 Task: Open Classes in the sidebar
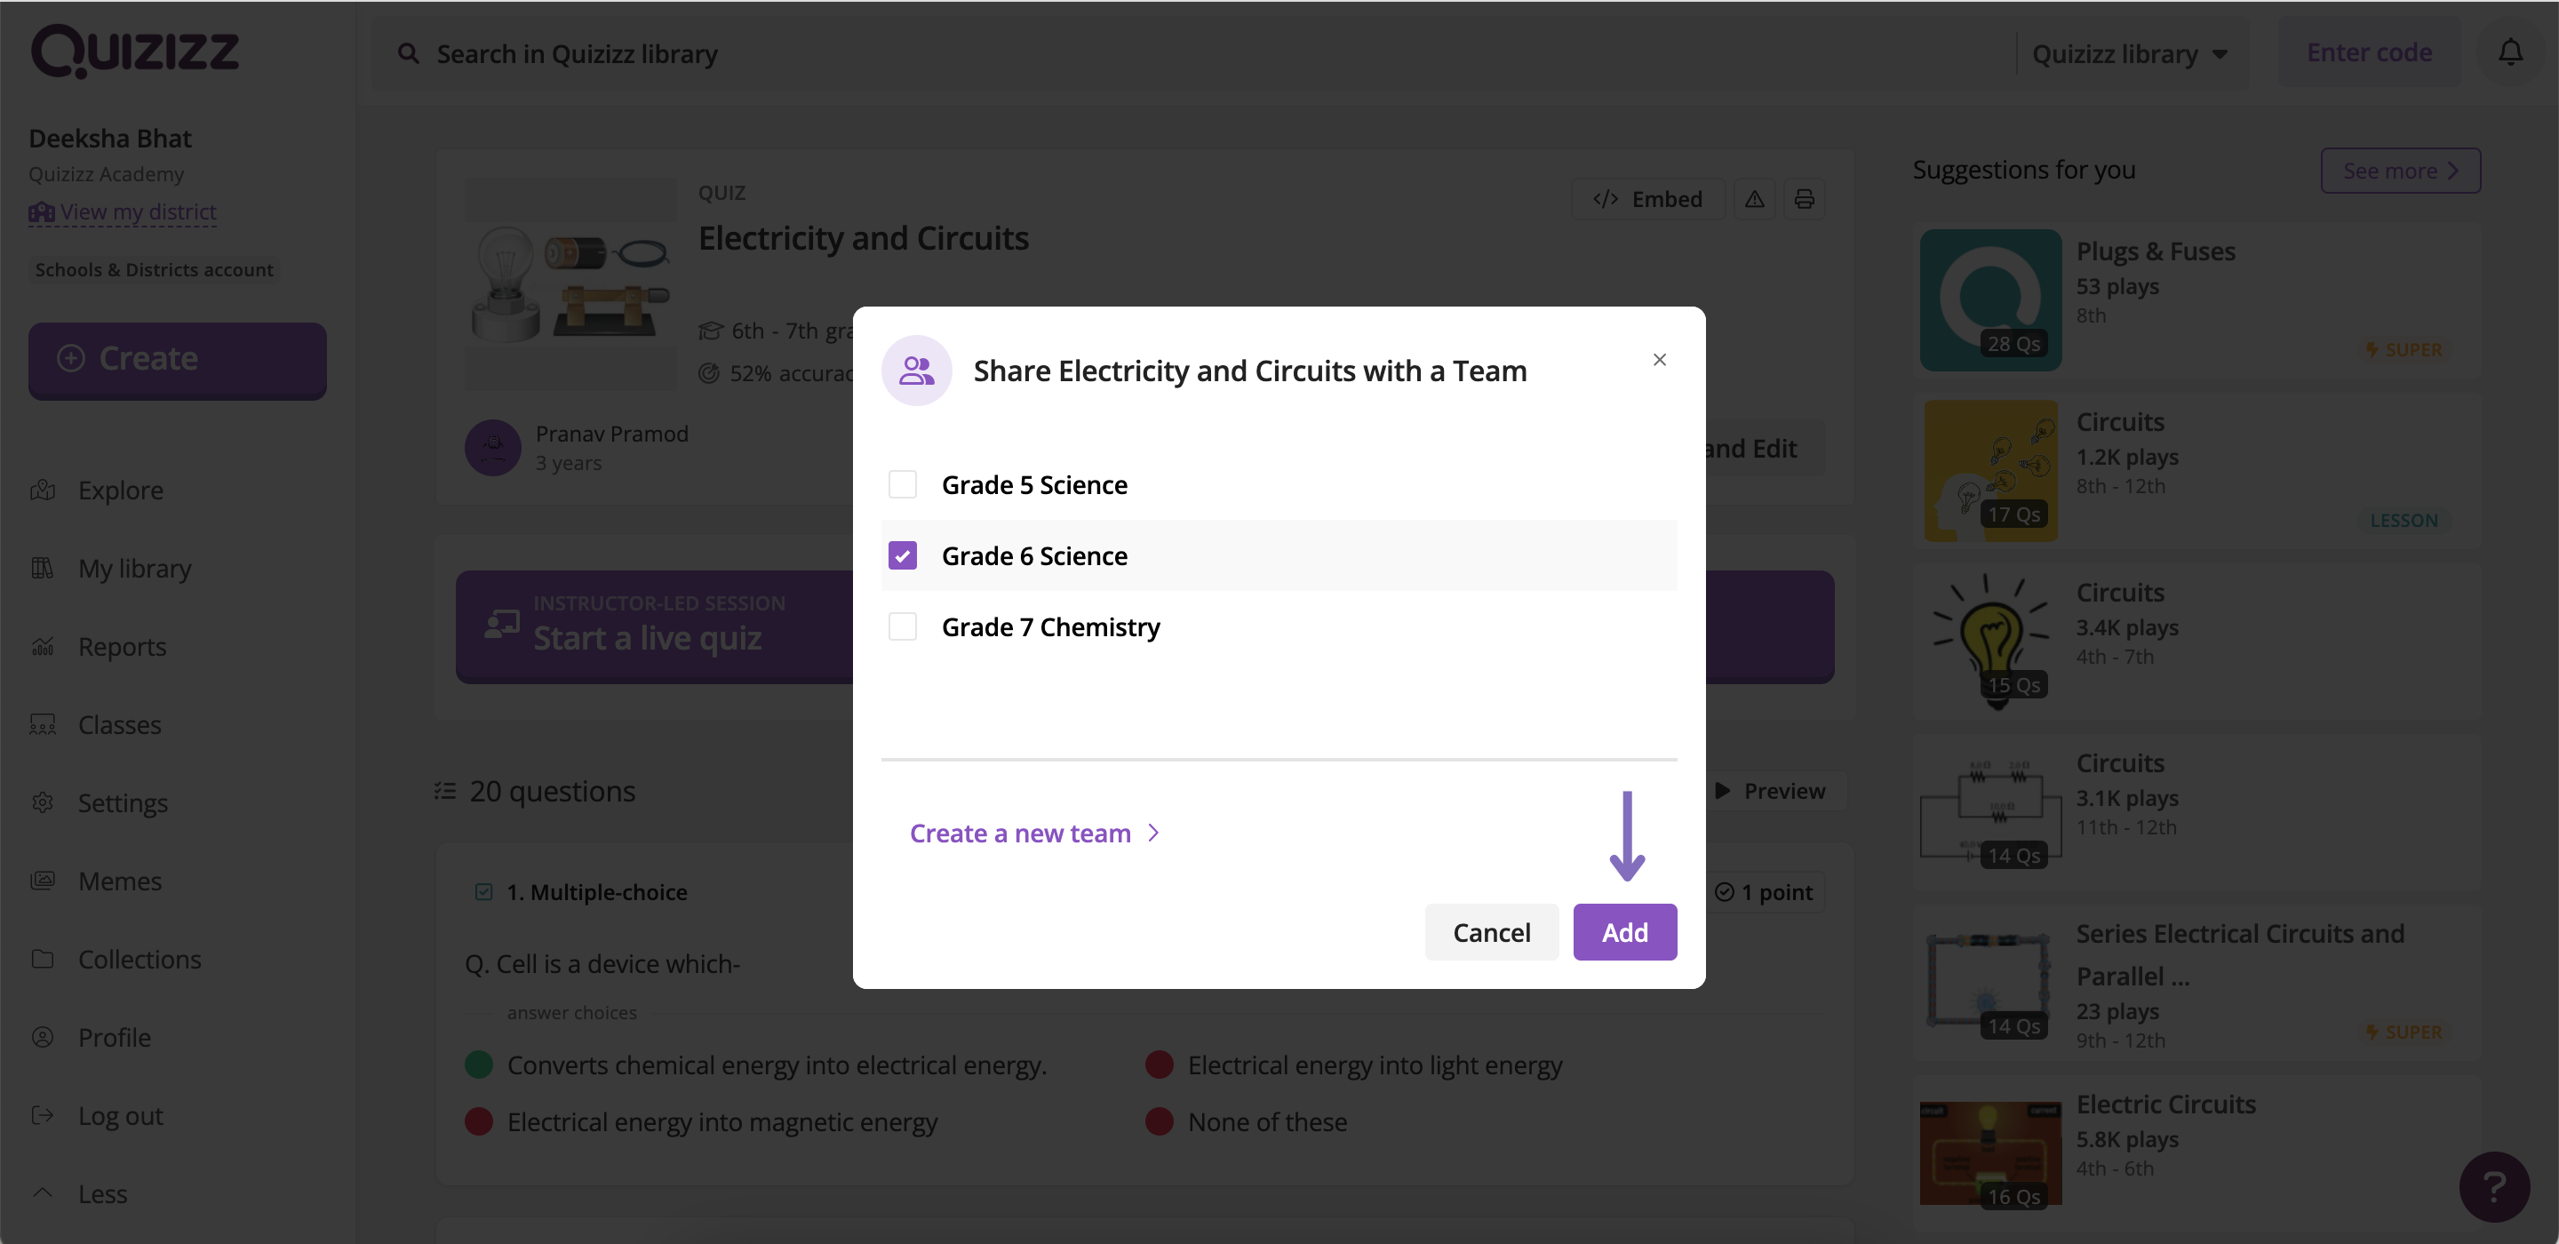pos(119,724)
